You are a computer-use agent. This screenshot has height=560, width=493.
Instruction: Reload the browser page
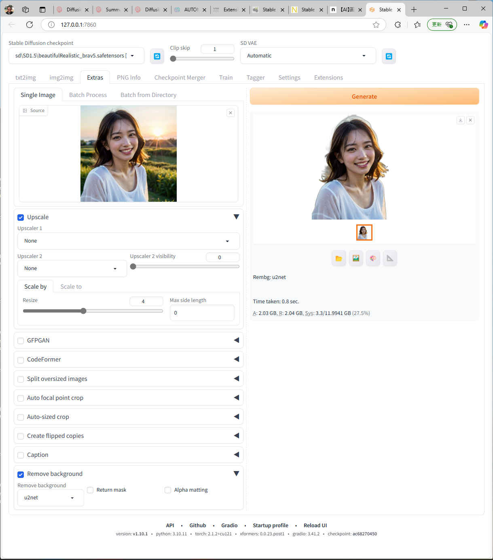pos(30,25)
